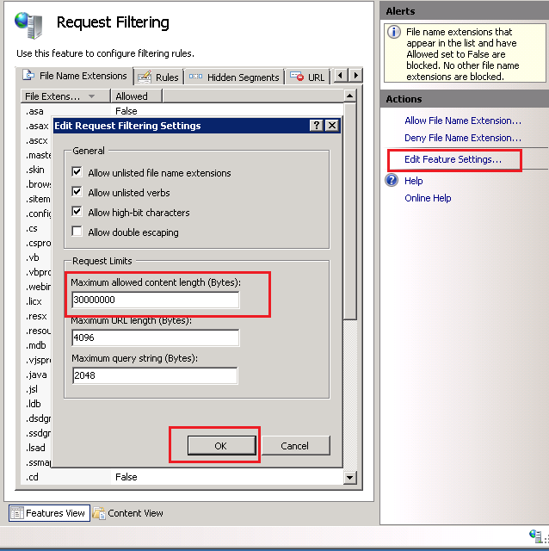The height and width of the screenshot is (551, 549).
Task: Uncheck Allow high-bit characters
Action: 77,212
